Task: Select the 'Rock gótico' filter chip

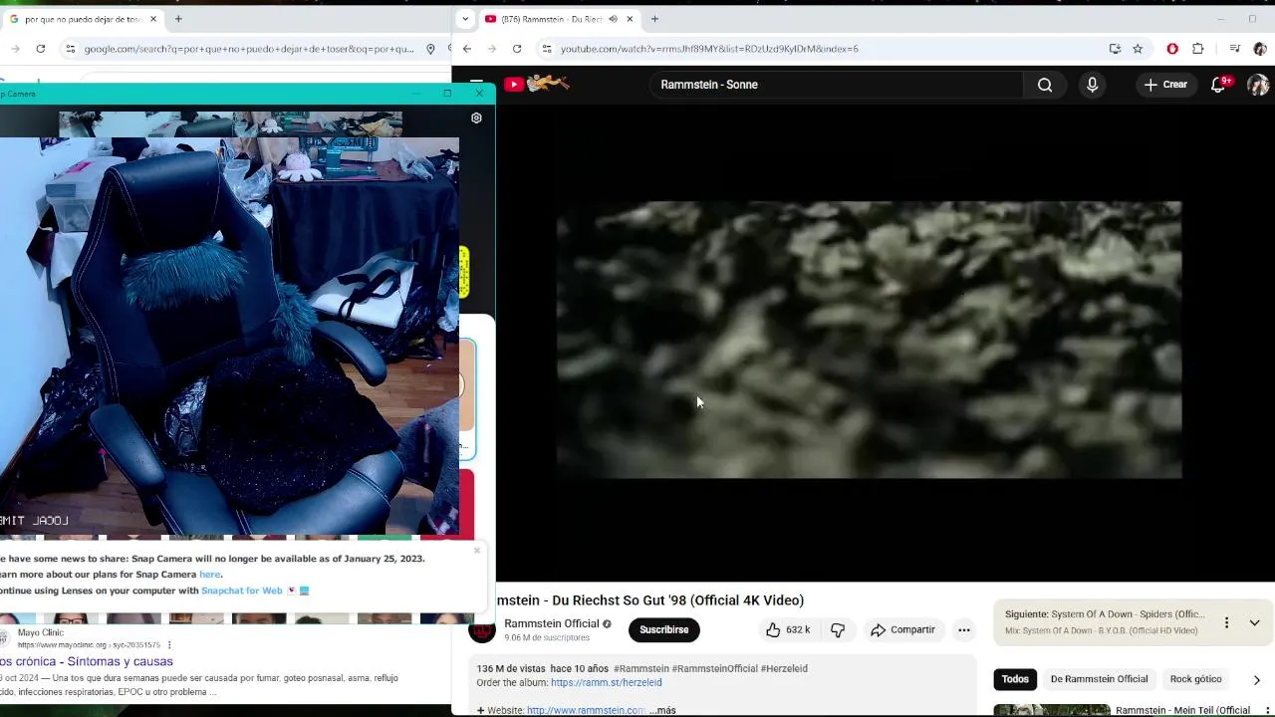Action: pyautogui.click(x=1195, y=679)
